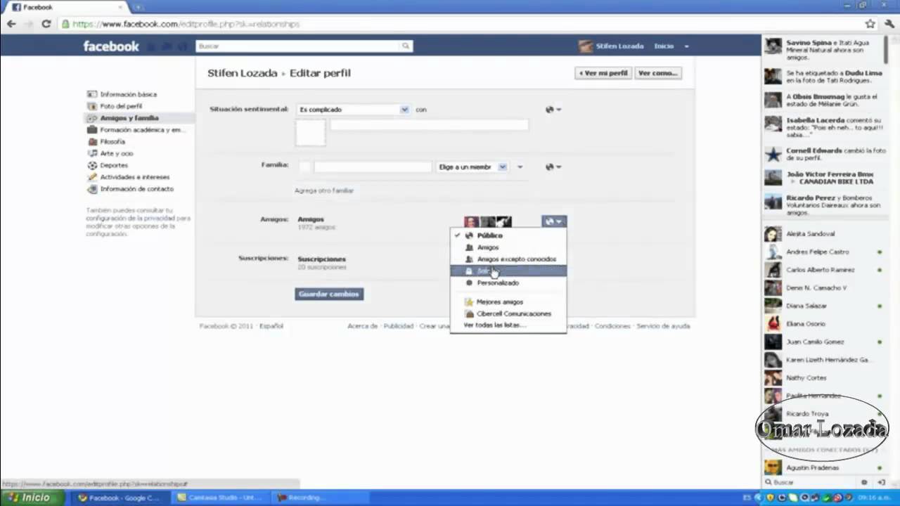The height and width of the screenshot is (506, 900).
Task: Open the Camtasia Studio taskbar button
Action: point(221,498)
